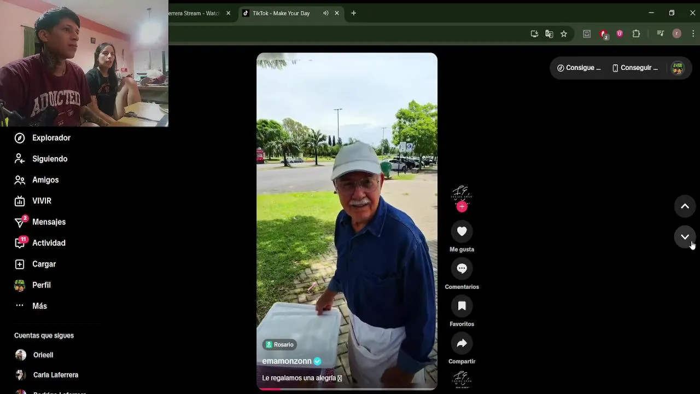Open the Chrome profile avatar
Viewport: 700px width, 394px height.
(676, 34)
